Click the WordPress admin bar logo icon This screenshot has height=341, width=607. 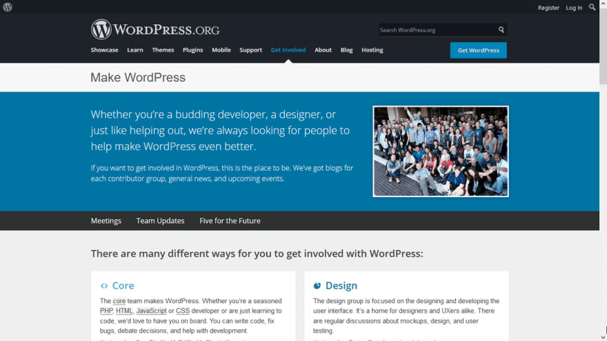coord(8,7)
